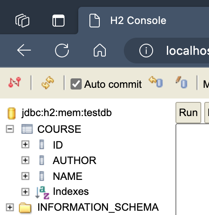
Task: Expand the AUTHOR column node
Action: pyautogui.click(x=25, y=160)
